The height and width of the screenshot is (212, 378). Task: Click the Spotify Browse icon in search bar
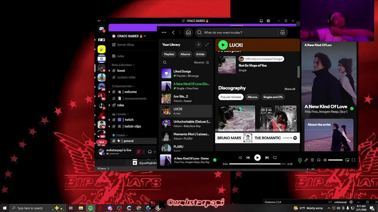(282, 32)
